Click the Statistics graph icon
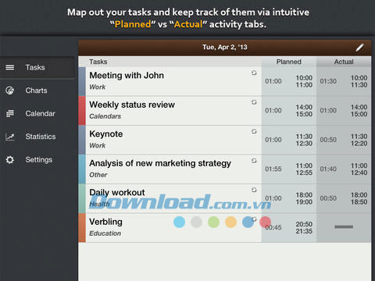Image resolution: width=375 pixels, height=281 pixels. tap(10, 137)
